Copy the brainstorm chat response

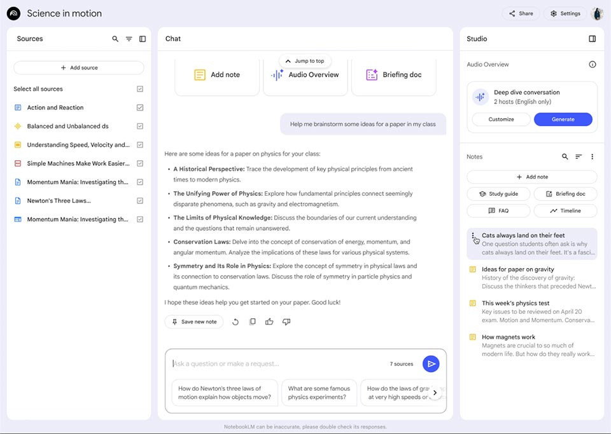(x=252, y=322)
